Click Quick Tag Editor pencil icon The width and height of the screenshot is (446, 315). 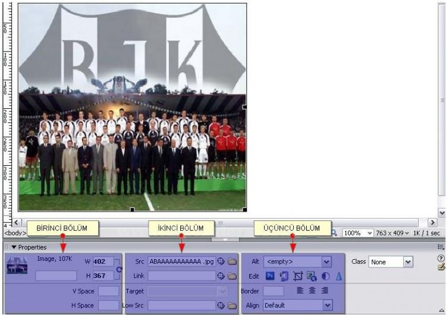point(441,267)
